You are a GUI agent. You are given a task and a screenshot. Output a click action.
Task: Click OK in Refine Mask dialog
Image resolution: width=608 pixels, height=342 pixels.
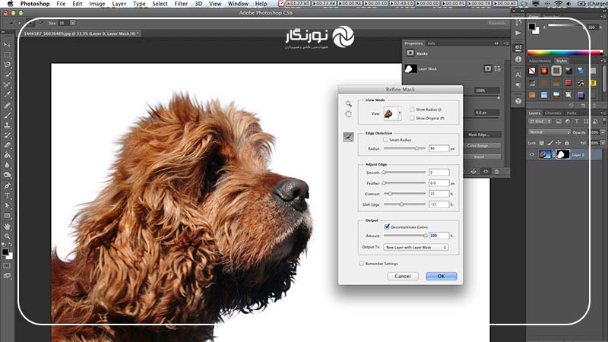(442, 276)
